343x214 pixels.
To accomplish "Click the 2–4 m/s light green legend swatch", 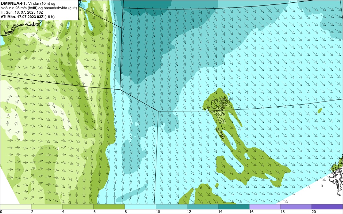I will (x=47, y=206).
